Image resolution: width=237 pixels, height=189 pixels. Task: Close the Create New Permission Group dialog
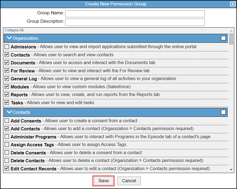click(232, 4)
